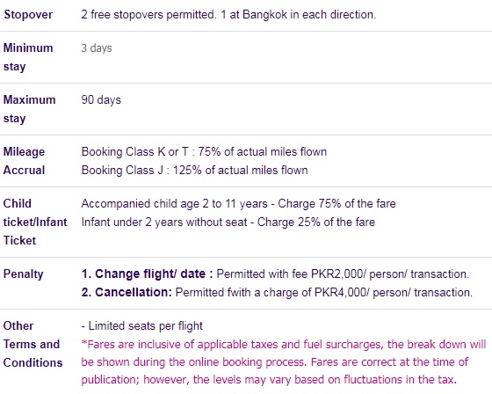Click the PKR4,000 cancellation charge text

point(324,293)
